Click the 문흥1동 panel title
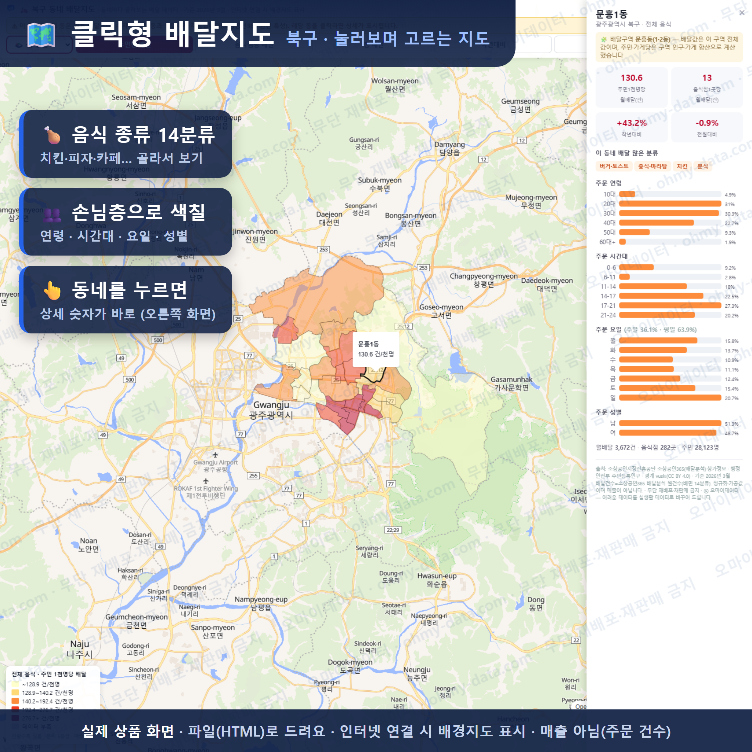 (x=611, y=14)
